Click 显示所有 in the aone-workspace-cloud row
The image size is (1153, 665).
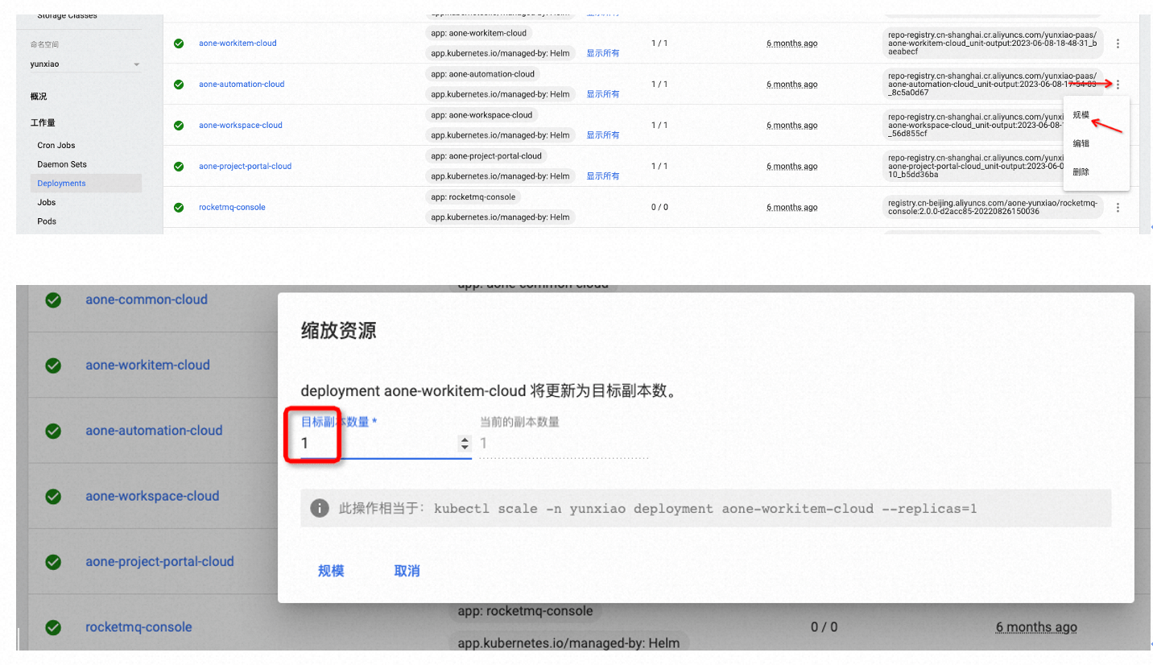click(603, 135)
